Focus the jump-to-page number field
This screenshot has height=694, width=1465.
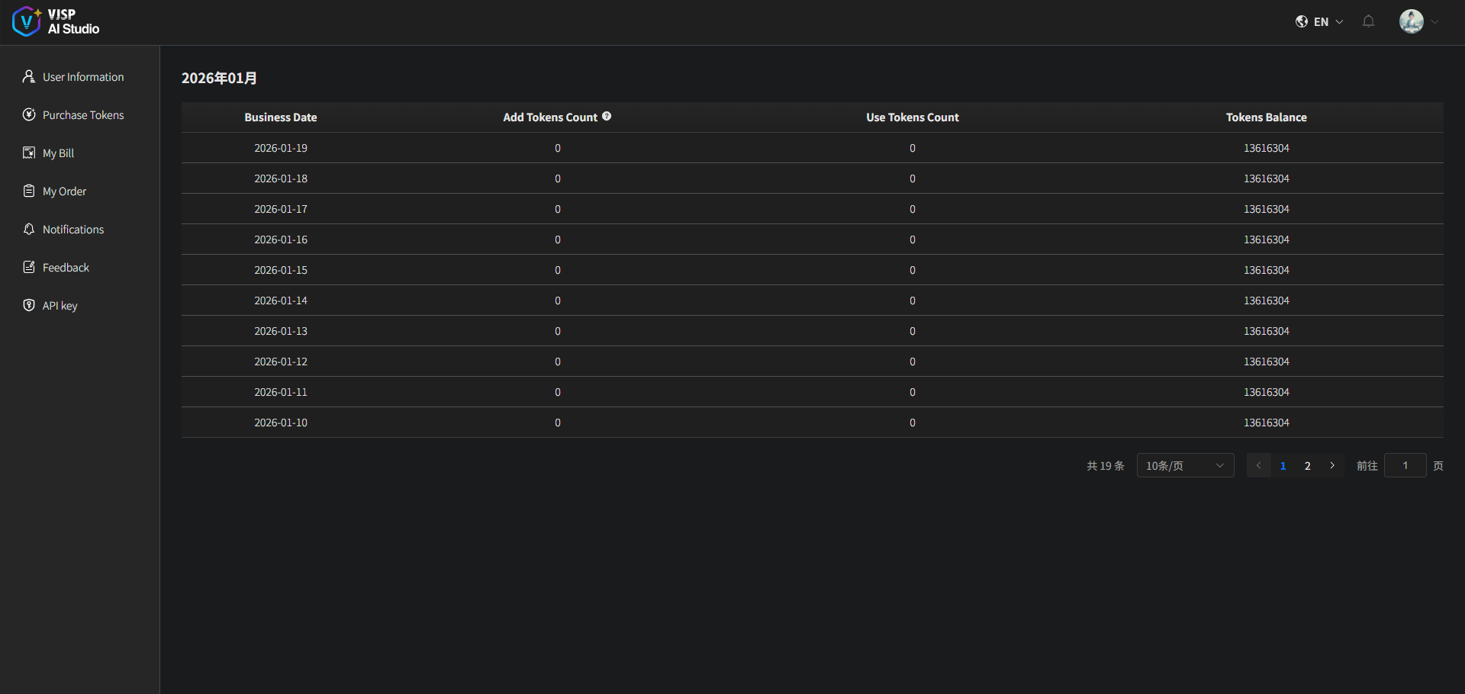1405,465
